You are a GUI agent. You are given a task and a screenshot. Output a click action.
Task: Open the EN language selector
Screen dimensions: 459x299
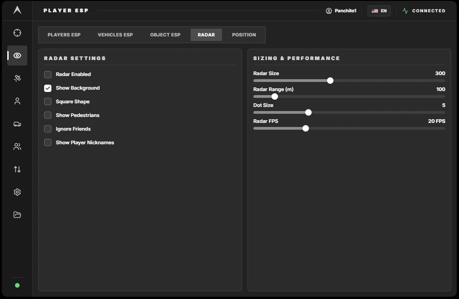click(379, 11)
